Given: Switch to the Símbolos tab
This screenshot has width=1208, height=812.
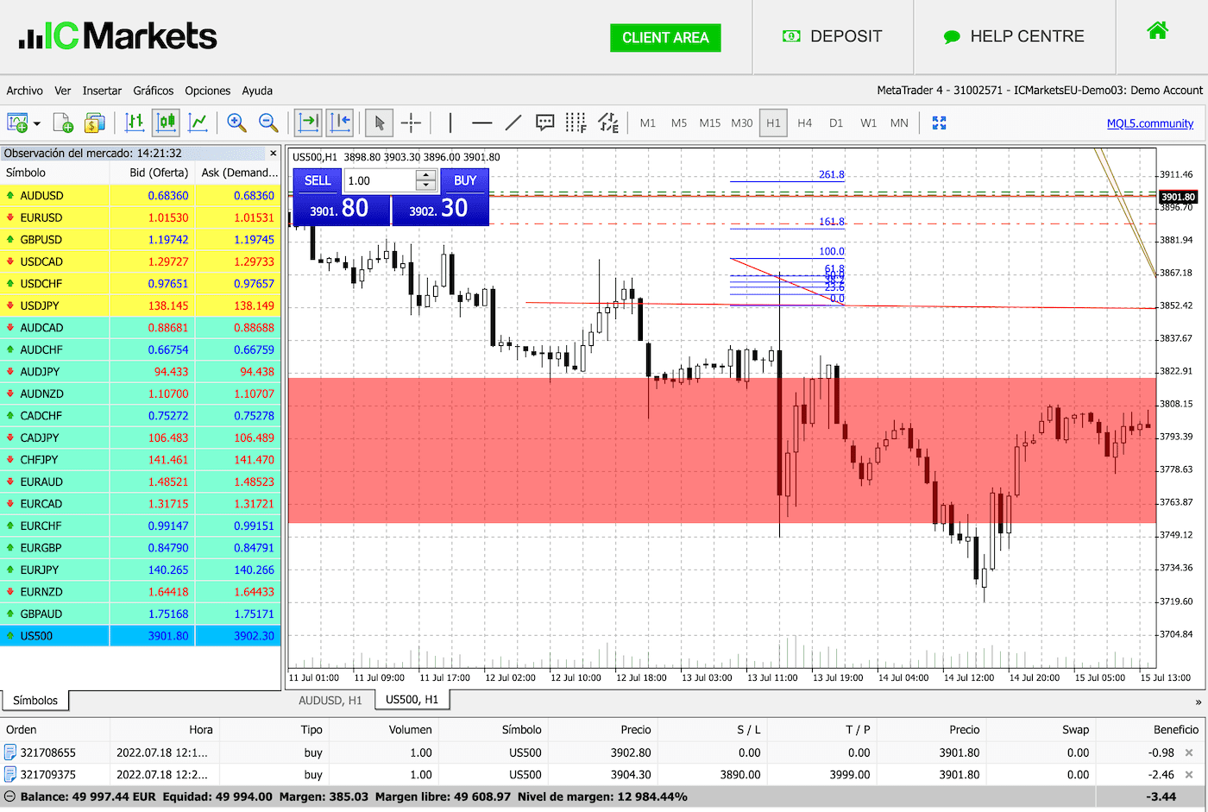Looking at the screenshot, I should (x=35, y=701).
